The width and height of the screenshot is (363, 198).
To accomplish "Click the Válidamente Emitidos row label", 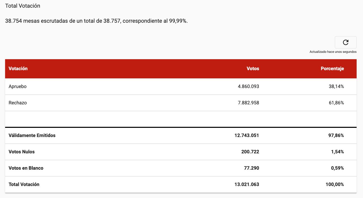I will point(32,135).
